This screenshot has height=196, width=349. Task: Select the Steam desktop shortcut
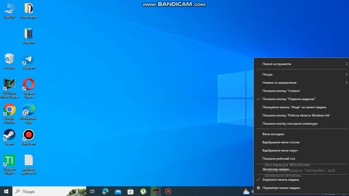(x=9, y=137)
